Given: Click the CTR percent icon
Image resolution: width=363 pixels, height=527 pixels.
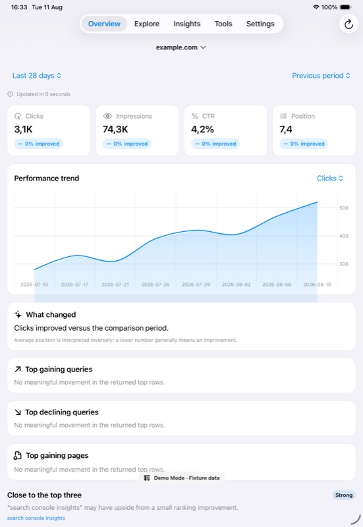Looking at the screenshot, I should click(194, 117).
